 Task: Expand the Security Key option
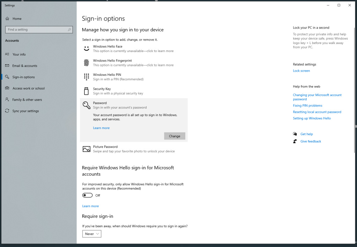(x=134, y=91)
